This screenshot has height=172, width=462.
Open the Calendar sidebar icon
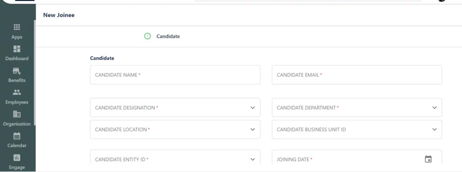pos(17,136)
